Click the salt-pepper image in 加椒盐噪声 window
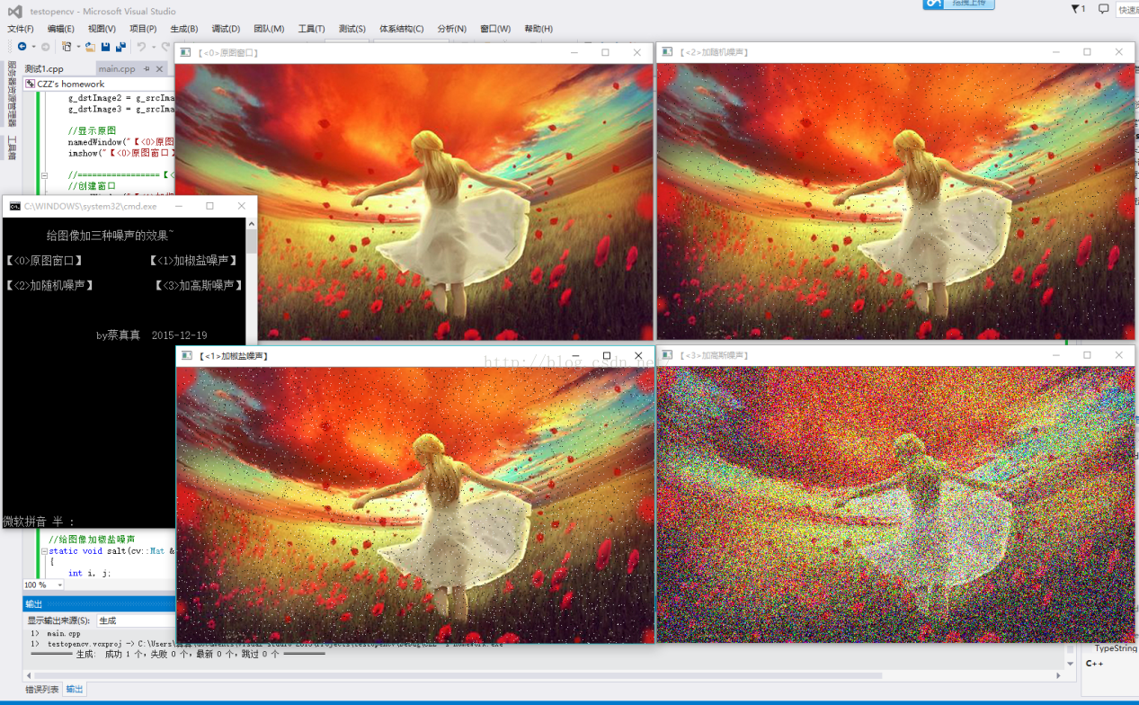1139x705 pixels. click(415, 504)
